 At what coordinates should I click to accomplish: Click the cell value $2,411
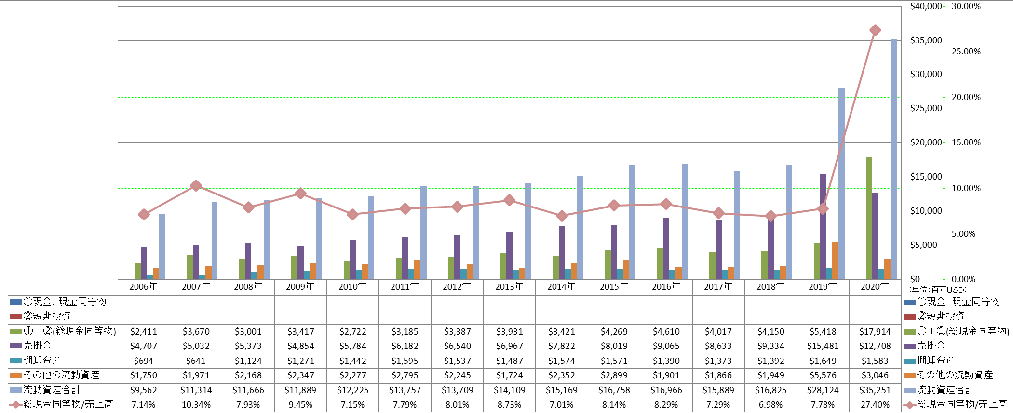(x=144, y=332)
